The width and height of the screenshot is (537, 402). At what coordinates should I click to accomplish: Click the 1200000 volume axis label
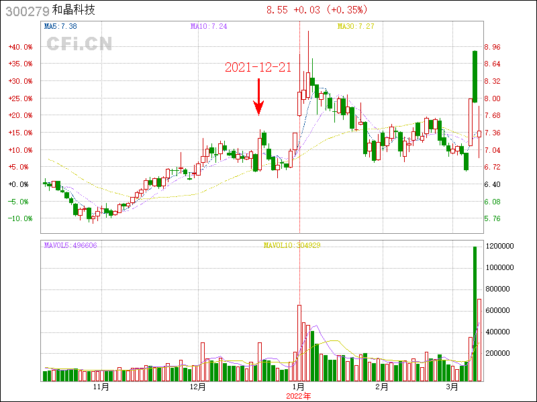[x=499, y=246]
